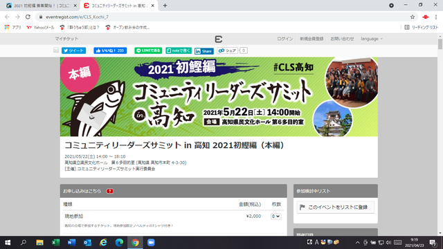Click the volume speaker tray icon
443x249 pixels.
tap(388, 243)
